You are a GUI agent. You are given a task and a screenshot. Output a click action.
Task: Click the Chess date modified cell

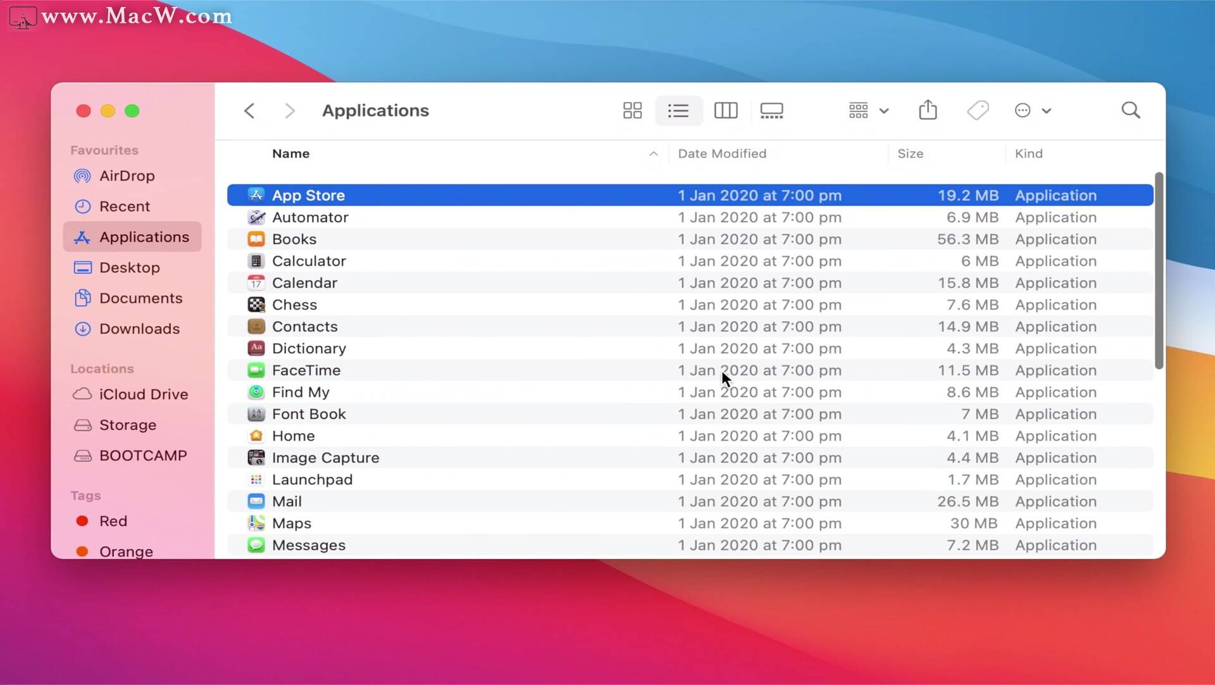pyautogui.click(x=759, y=305)
